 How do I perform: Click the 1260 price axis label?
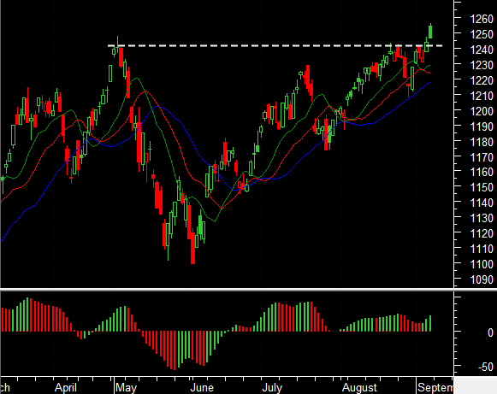tap(482, 20)
